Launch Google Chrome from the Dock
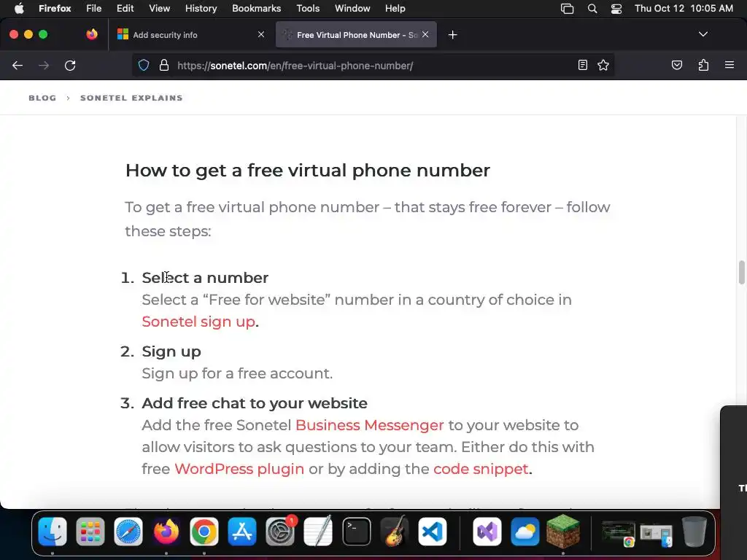747x560 pixels. [x=204, y=532]
